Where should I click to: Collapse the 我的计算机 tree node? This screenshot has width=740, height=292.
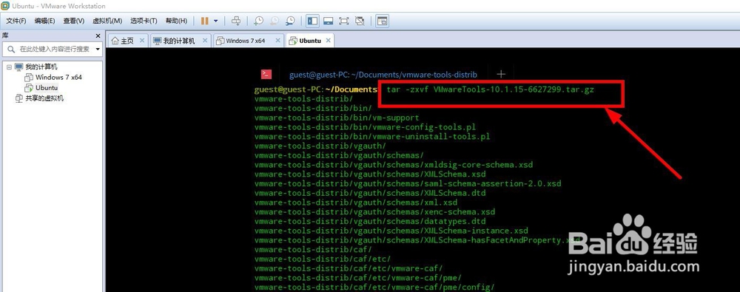pos(9,67)
